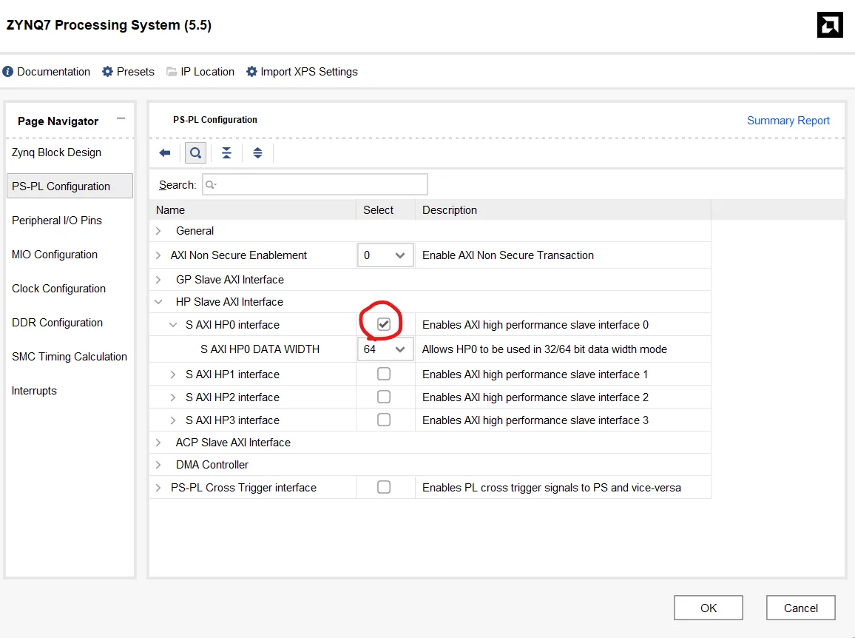Select the PS-PL Configuration page

(x=70, y=186)
